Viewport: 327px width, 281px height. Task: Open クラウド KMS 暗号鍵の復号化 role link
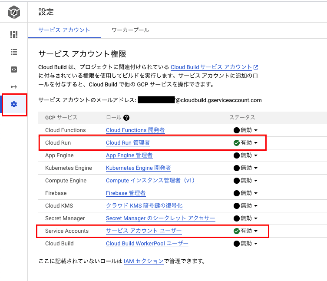(x=144, y=206)
